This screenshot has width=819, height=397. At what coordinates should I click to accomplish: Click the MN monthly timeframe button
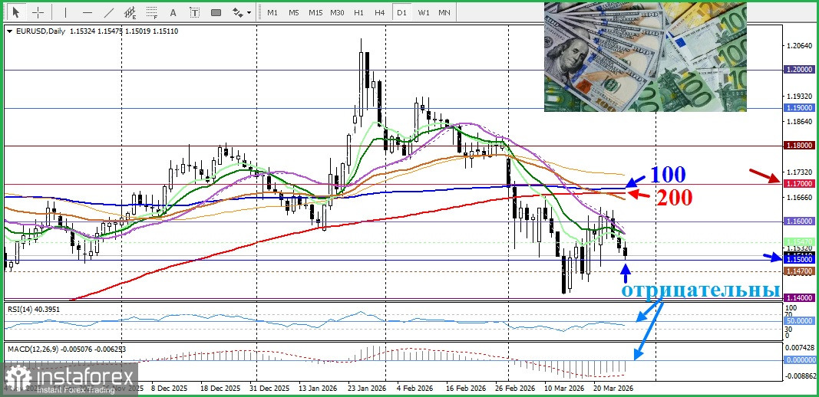coord(444,12)
